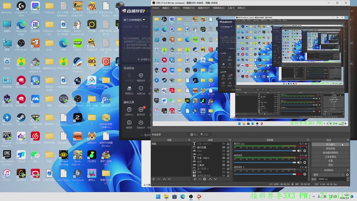Pop out the 场景 dock panel
357x201 pixels.
coord(189,140)
